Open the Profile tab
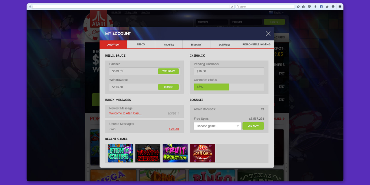Viewport: 370px width, 185px height. click(x=169, y=45)
